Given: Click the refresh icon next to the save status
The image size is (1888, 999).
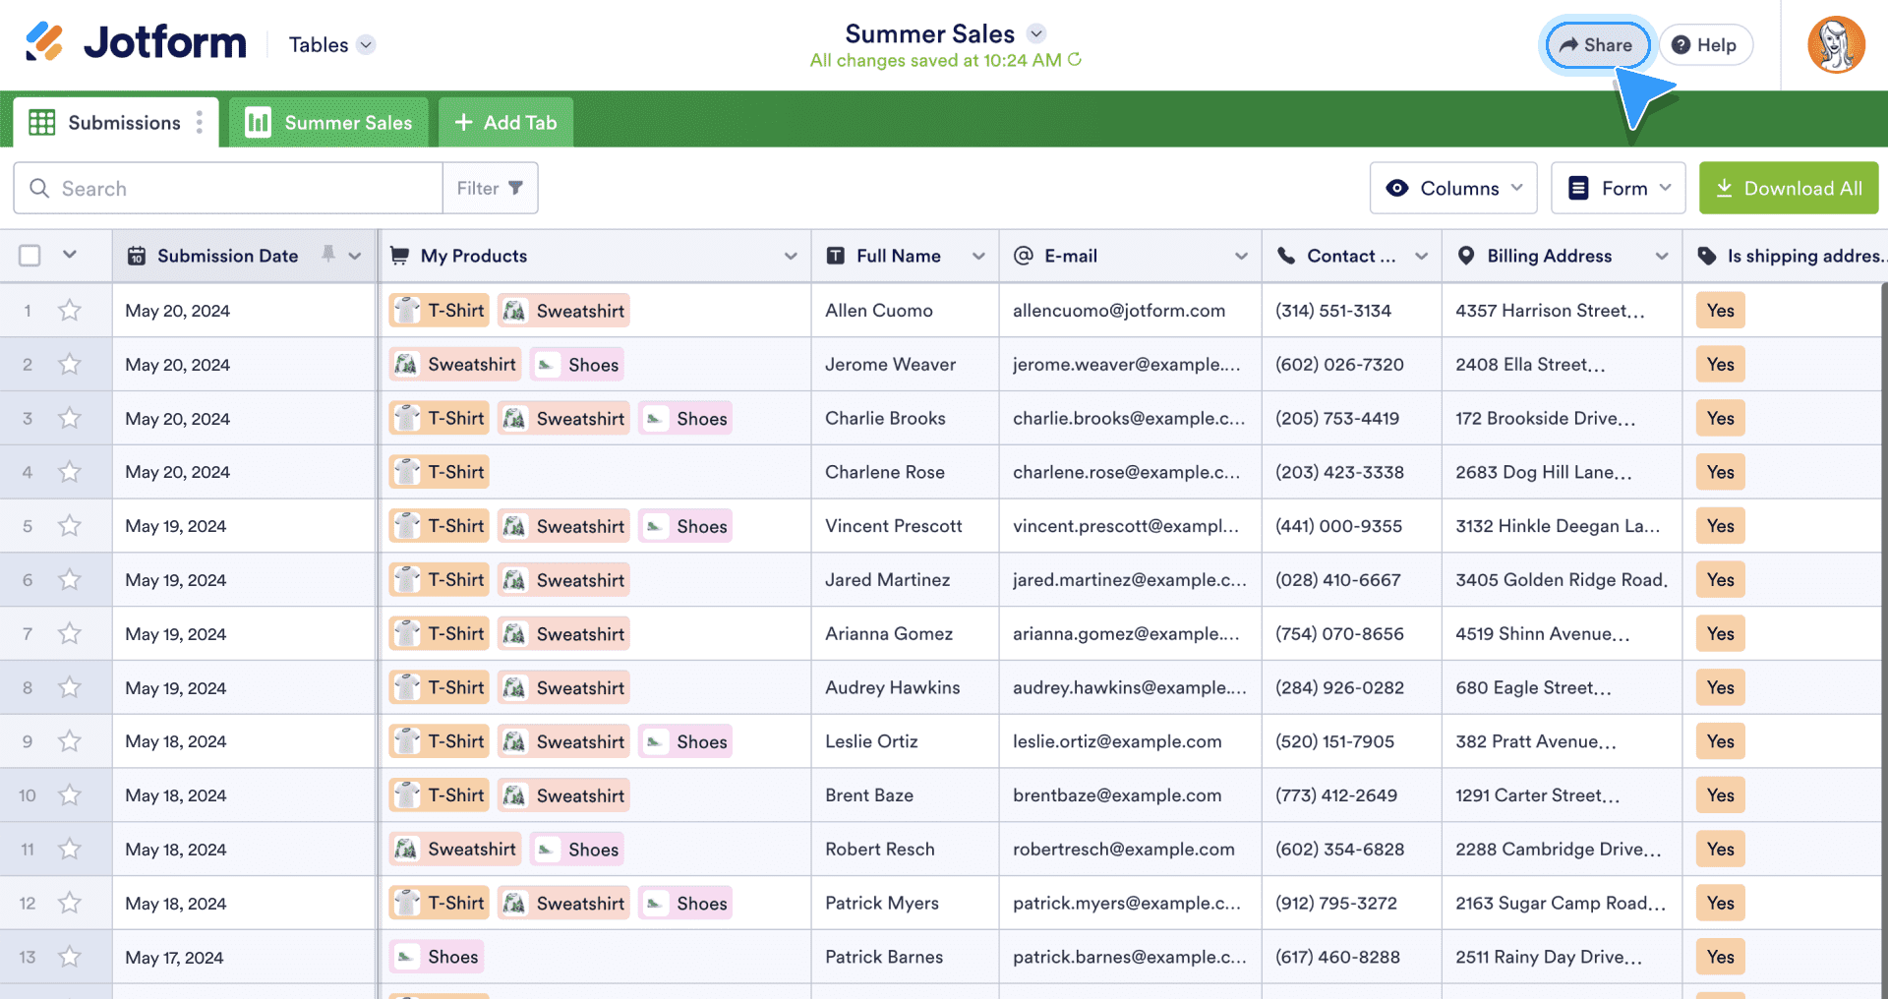Looking at the screenshot, I should click(x=1075, y=60).
